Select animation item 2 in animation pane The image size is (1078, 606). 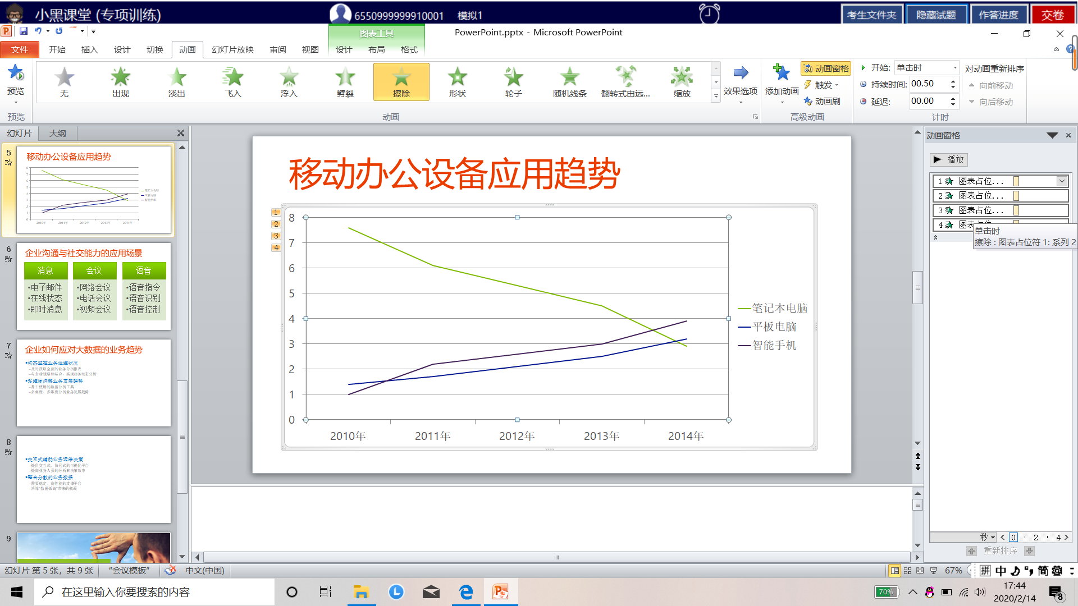[1000, 196]
